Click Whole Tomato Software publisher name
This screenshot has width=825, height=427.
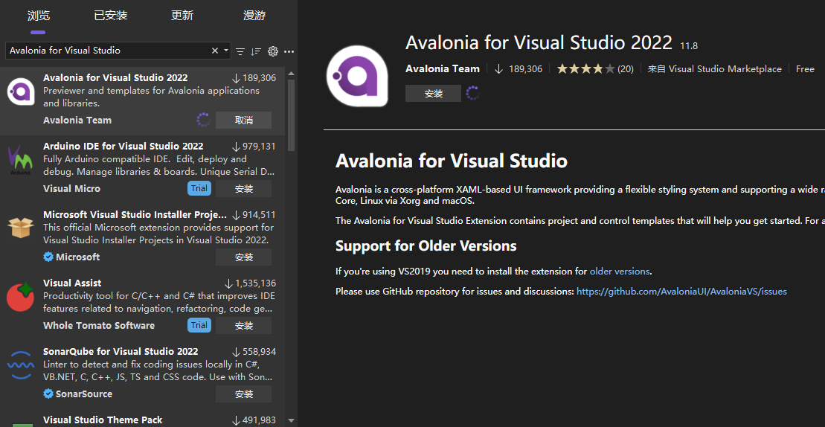coord(99,326)
